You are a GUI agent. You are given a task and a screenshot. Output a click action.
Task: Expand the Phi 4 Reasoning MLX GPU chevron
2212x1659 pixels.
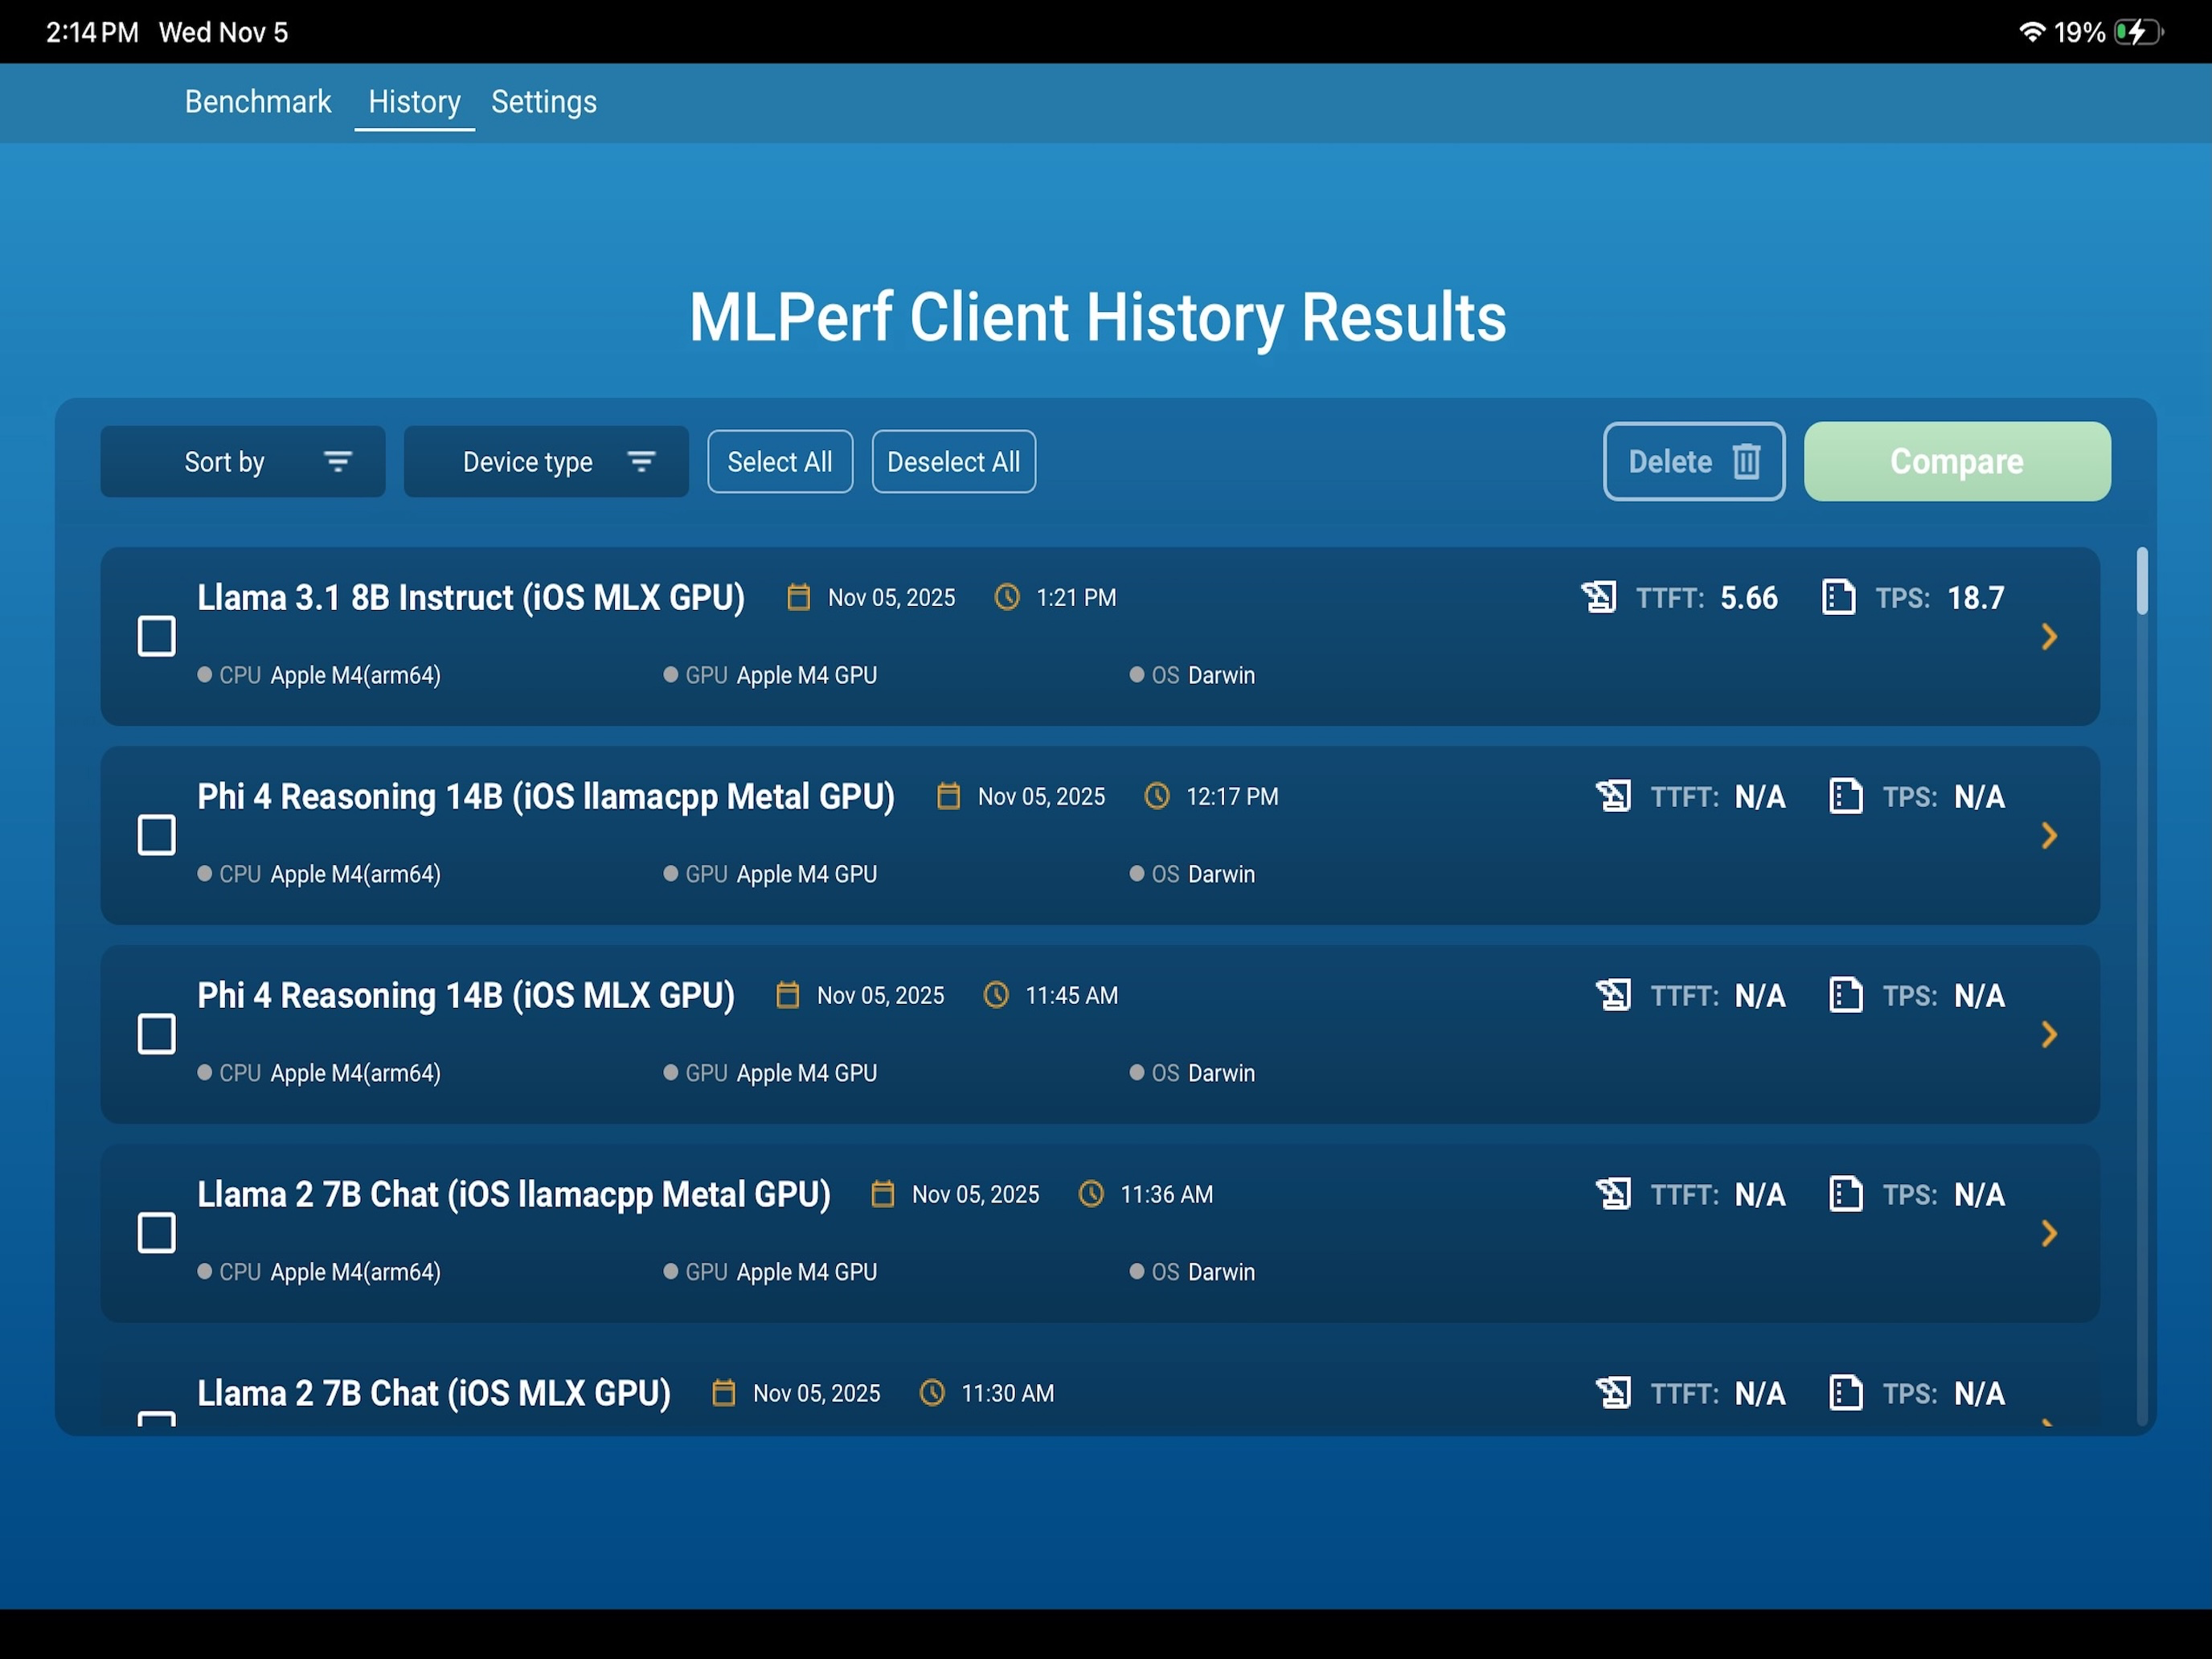[x=2049, y=1034]
